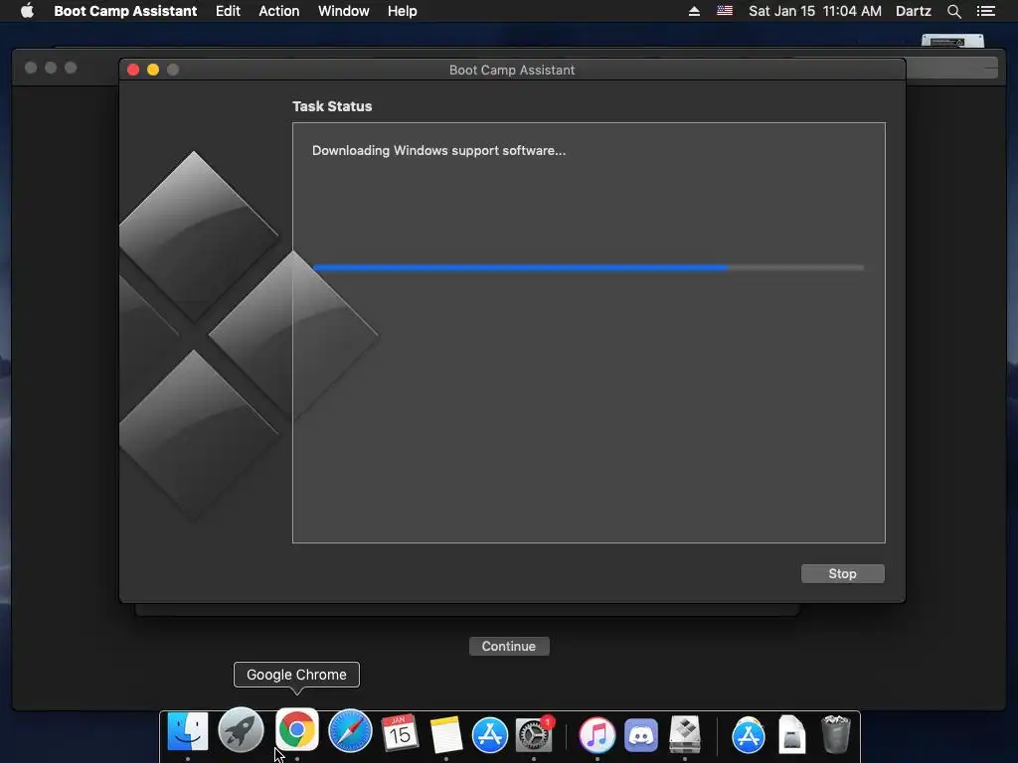Click 'Downloading Windows support software...' text

coord(438,151)
